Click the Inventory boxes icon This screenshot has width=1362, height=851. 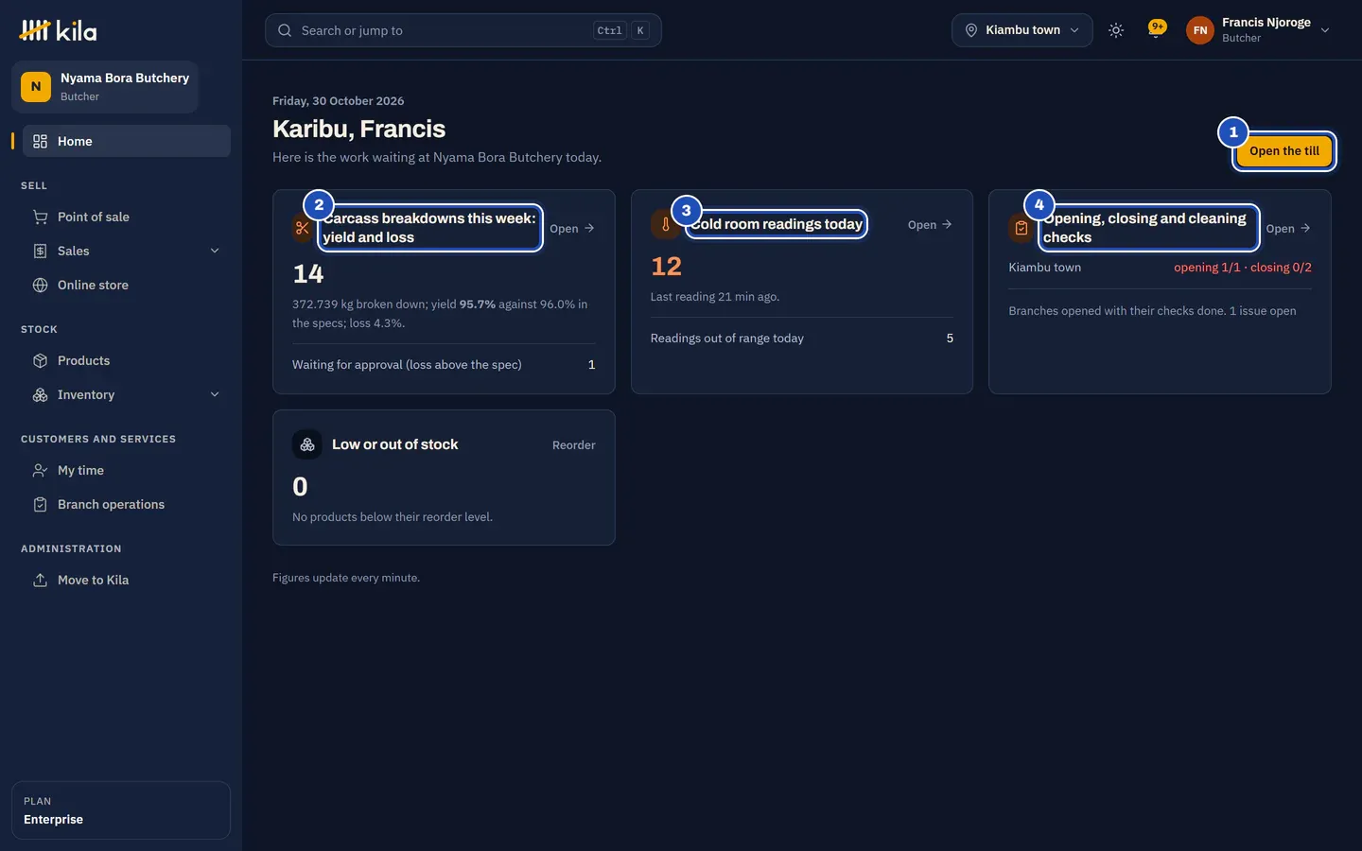point(40,394)
